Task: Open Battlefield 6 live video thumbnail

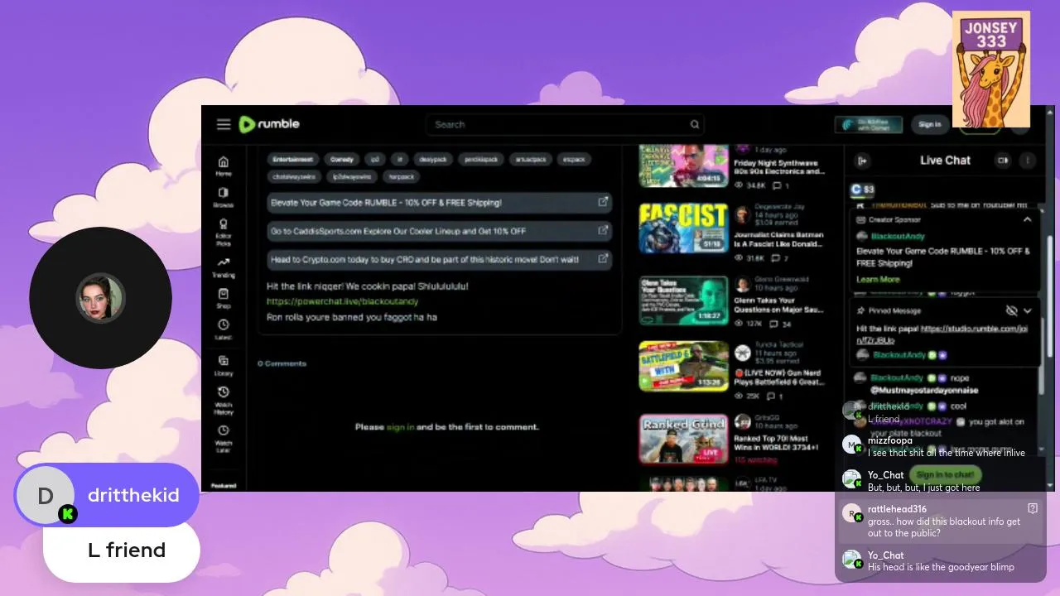Action: (683, 366)
